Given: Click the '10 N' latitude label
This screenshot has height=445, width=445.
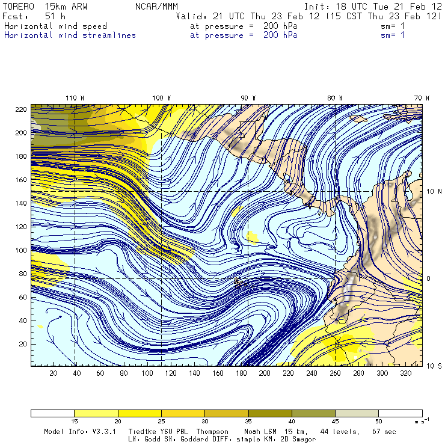Looking at the screenshot, I should tap(434, 192).
